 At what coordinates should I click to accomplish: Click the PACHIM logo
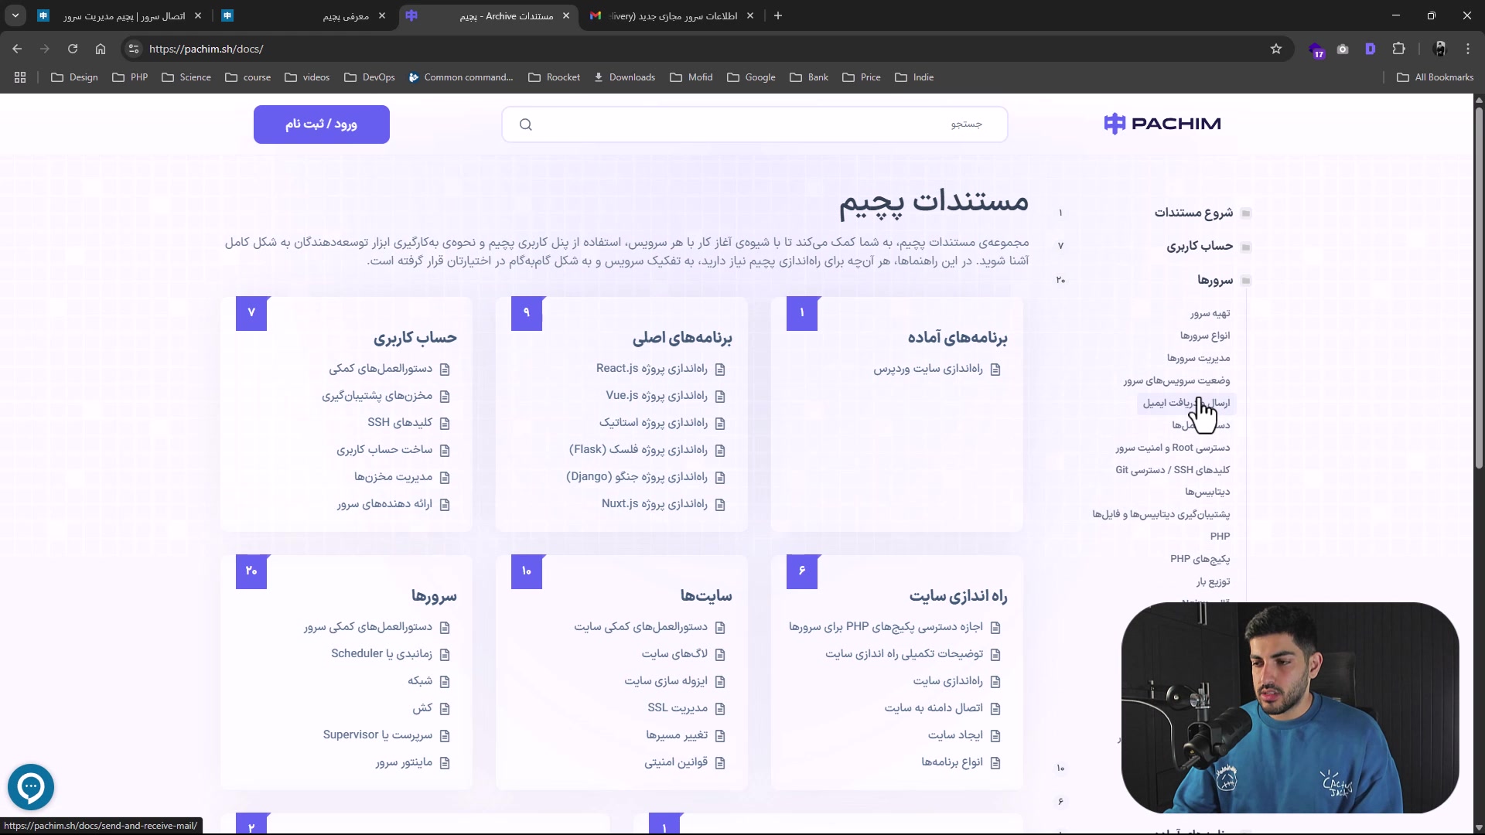1162,124
